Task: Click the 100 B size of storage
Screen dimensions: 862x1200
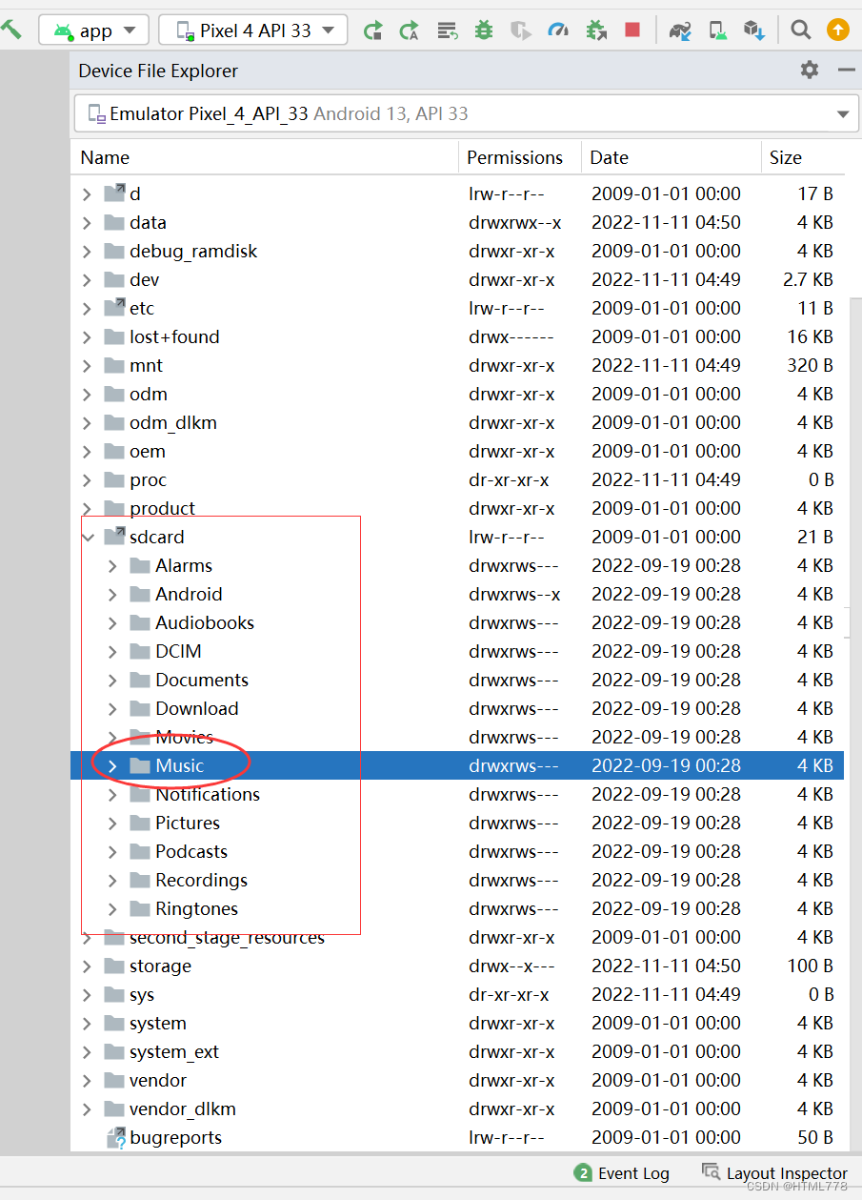Action: tap(811, 966)
